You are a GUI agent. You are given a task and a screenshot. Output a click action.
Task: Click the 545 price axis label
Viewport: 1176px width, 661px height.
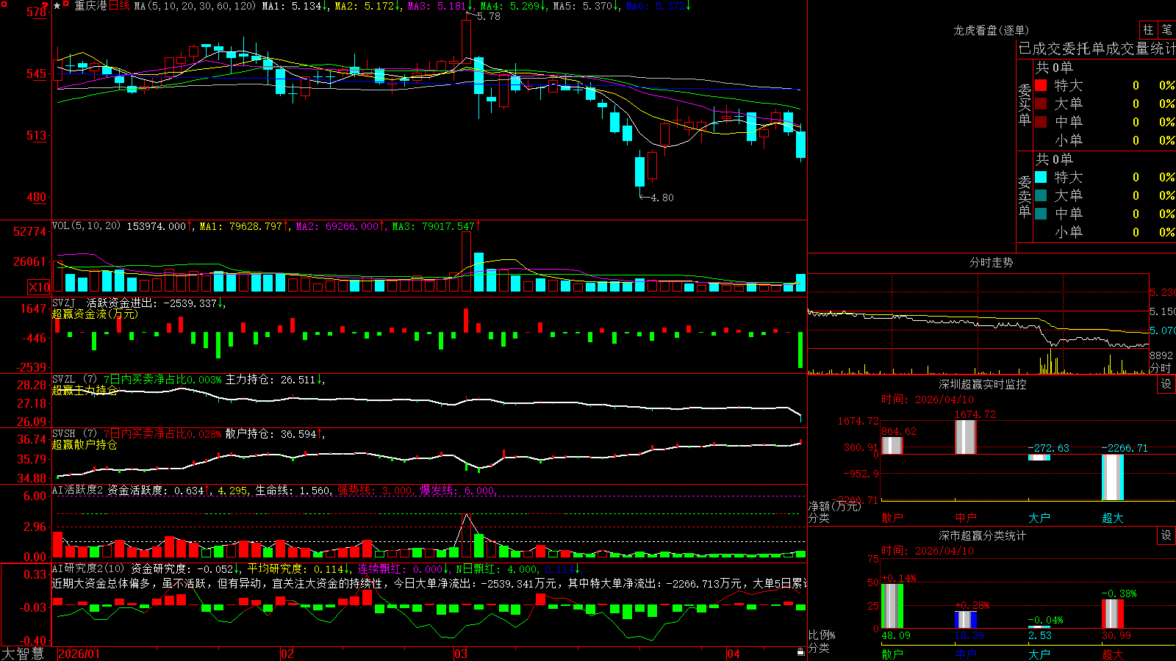point(36,73)
